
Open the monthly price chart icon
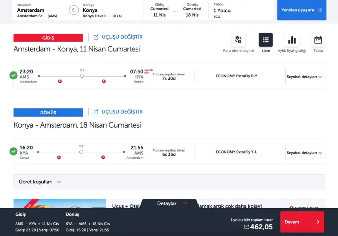point(292,40)
